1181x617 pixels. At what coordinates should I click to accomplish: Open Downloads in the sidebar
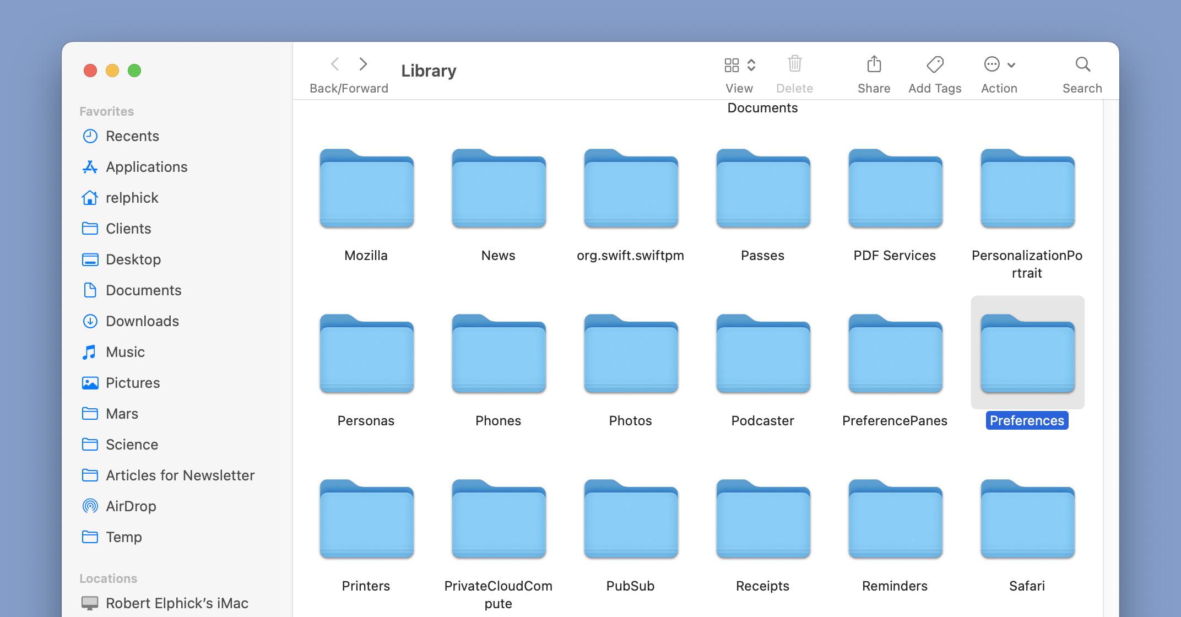[x=142, y=321]
